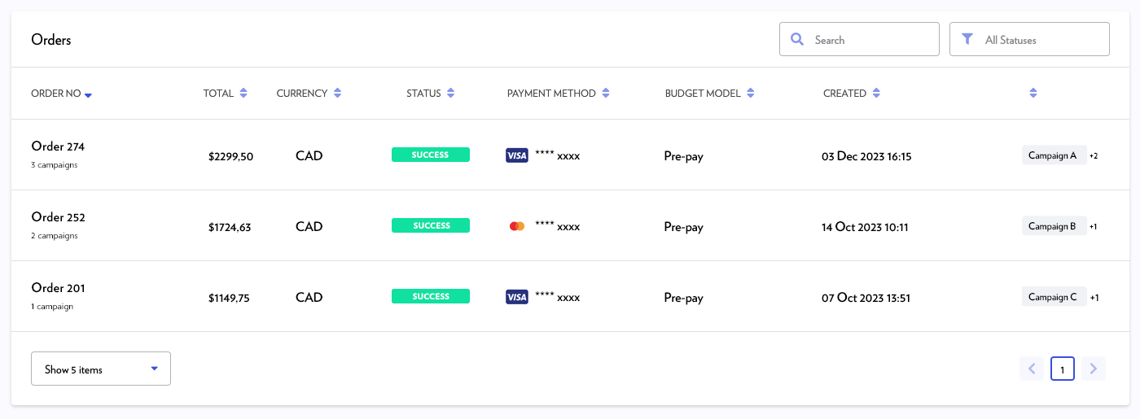
Task: Sort by Currency column arrows
Action: pos(337,94)
